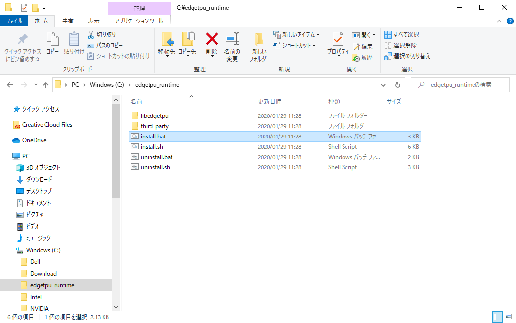
Task: Click the red Delete (削除) icon
Action: (212, 39)
